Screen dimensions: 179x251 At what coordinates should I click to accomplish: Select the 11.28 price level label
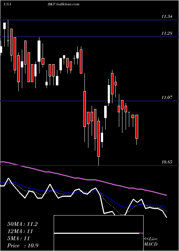point(167,33)
